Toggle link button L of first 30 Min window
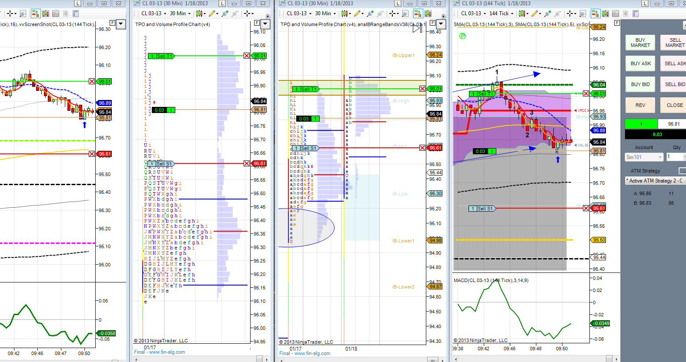 point(222,3)
